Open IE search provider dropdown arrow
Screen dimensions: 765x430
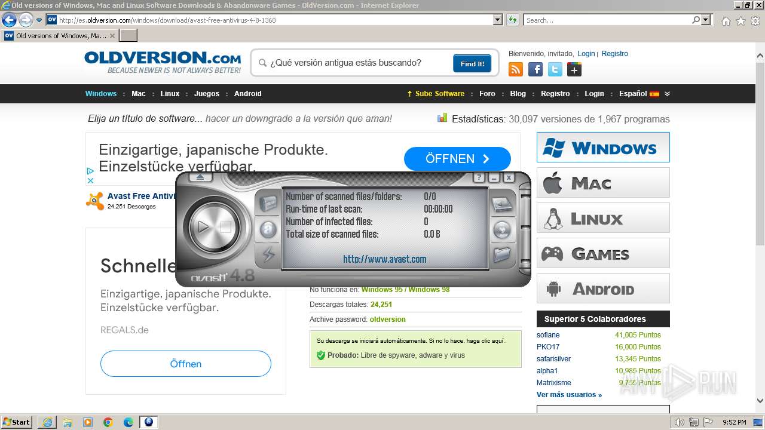706,20
